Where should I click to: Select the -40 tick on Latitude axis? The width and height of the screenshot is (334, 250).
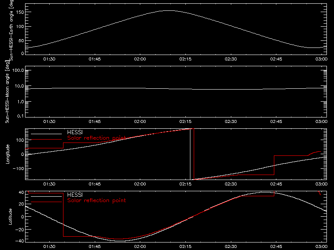pos(20,241)
